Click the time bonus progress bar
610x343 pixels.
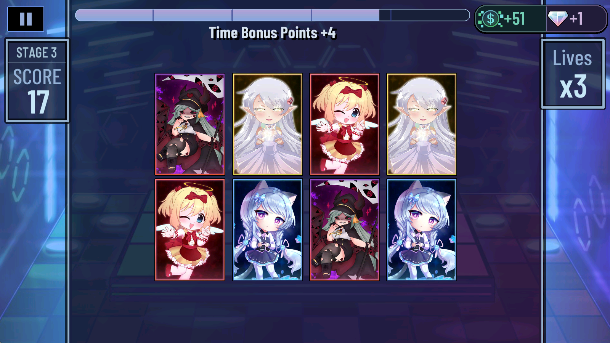pos(272,15)
